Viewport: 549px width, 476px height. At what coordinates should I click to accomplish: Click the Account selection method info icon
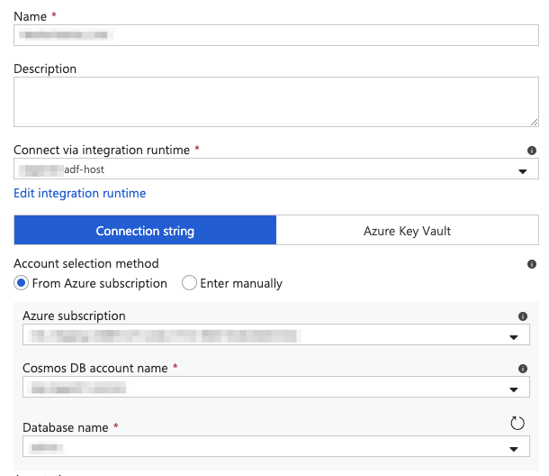click(x=531, y=264)
